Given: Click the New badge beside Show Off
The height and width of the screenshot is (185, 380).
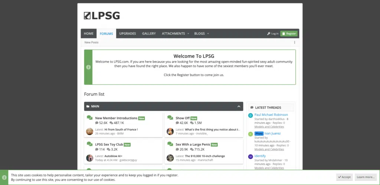Looking at the screenshot, I should coord(194,119).
